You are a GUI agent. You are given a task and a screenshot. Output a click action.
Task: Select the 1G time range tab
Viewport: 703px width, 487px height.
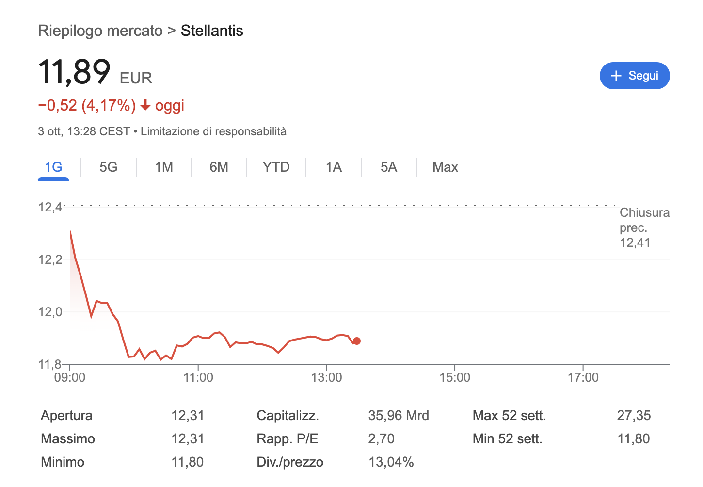pyautogui.click(x=53, y=167)
